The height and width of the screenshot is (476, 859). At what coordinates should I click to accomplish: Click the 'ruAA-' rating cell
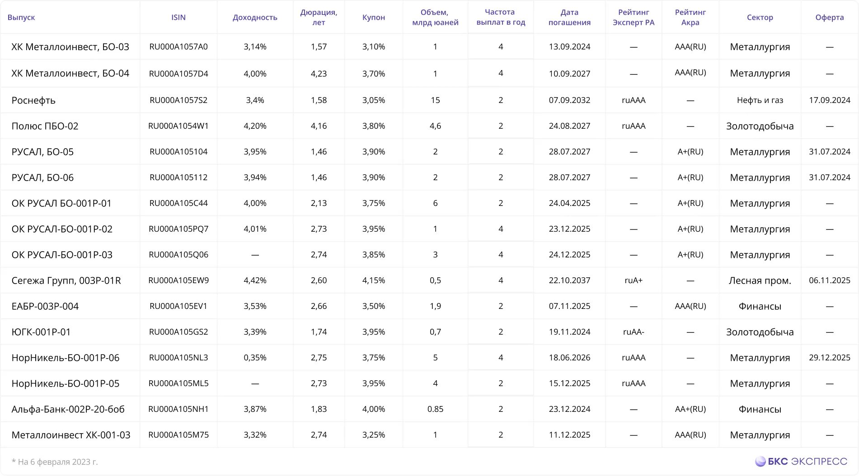[x=634, y=331]
